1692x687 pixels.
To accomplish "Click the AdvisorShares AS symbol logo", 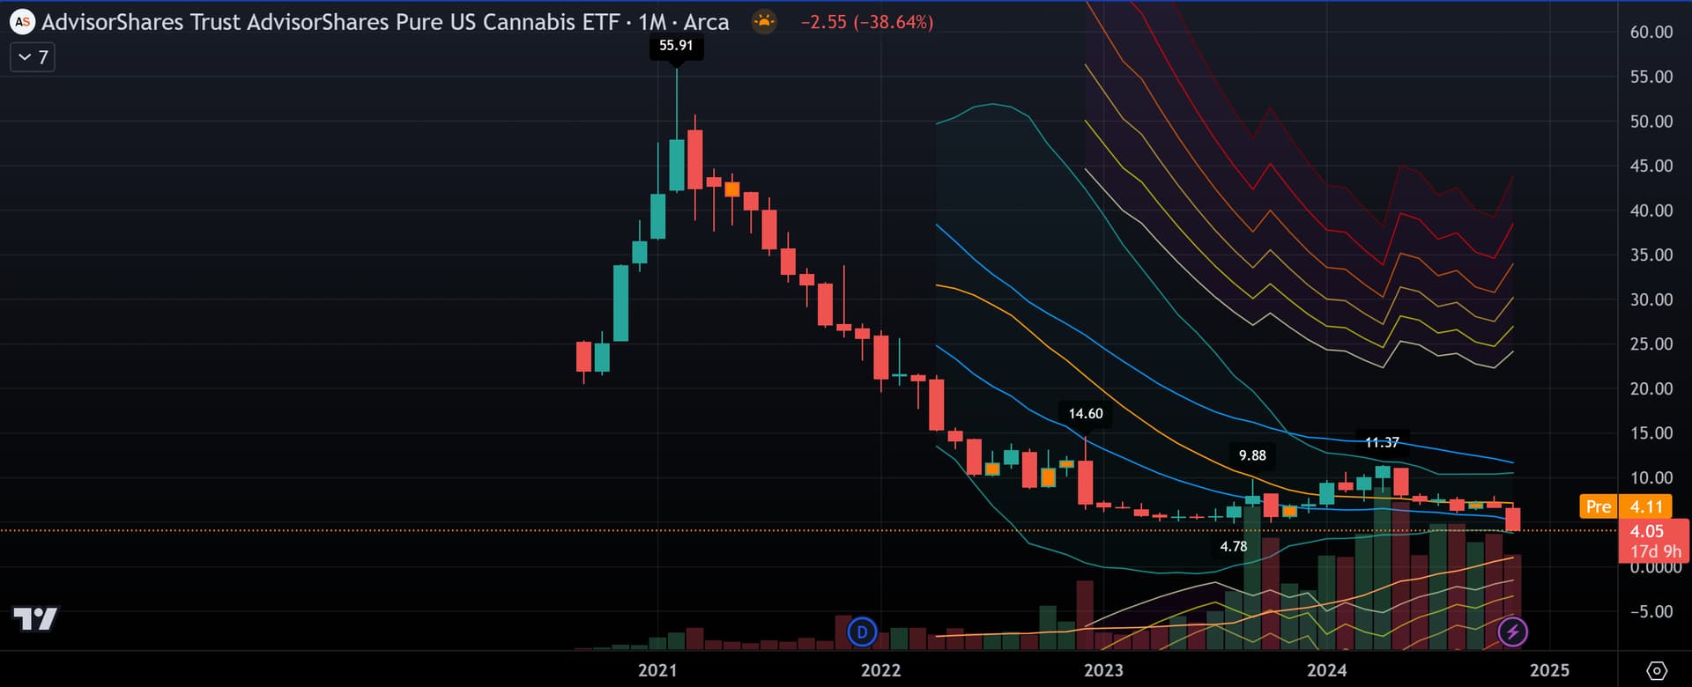I will (x=22, y=22).
